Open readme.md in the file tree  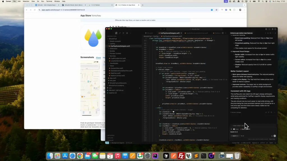point(113,93)
